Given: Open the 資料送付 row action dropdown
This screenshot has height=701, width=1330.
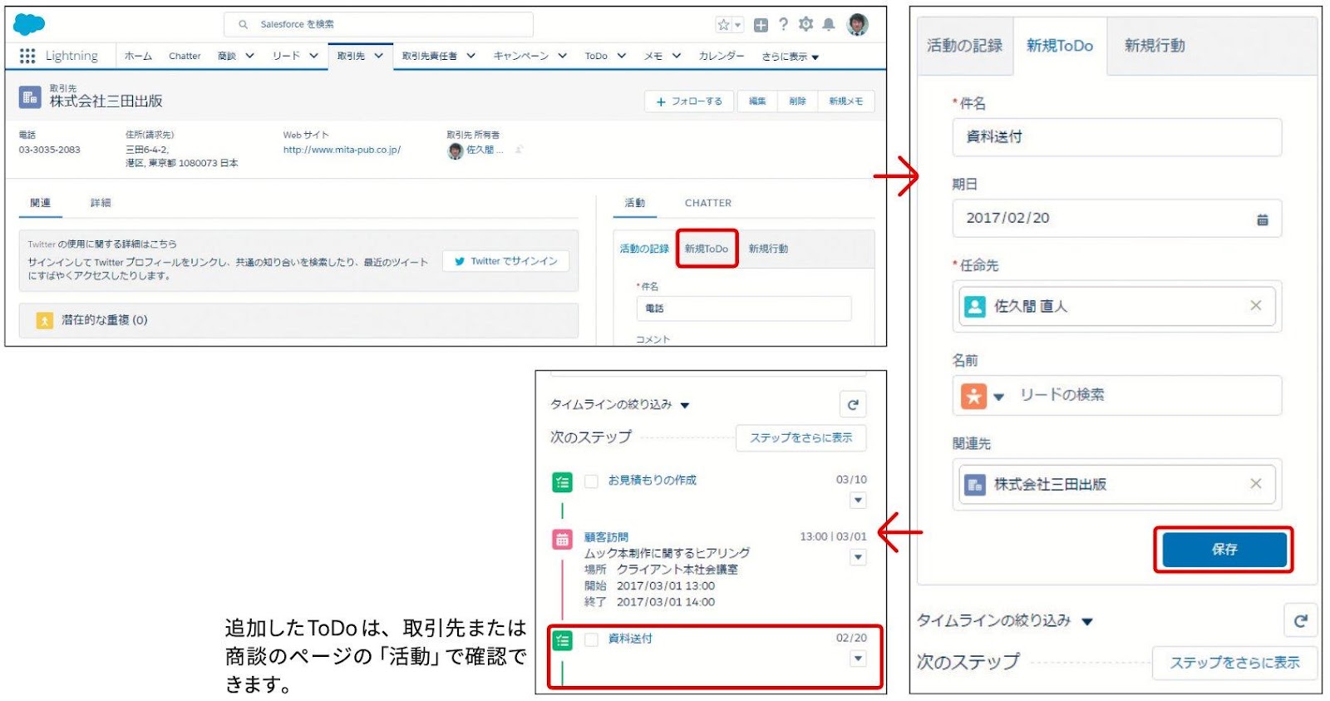Looking at the screenshot, I should click(x=859, y=659).
